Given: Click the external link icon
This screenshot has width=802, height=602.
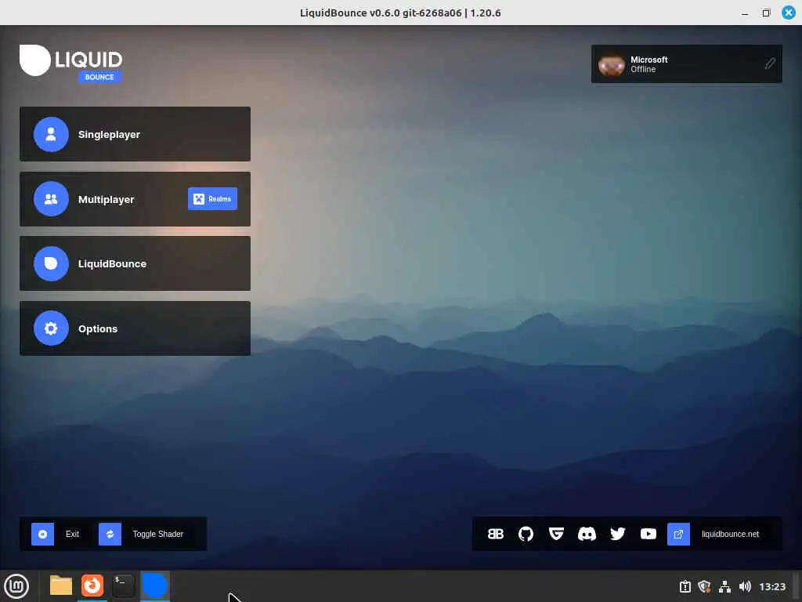Looking at the screenshot, I should pos(678,534).
